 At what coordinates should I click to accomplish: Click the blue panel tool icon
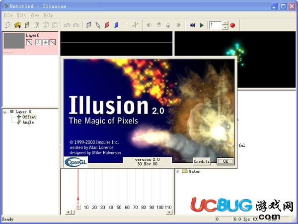(116, 25)
